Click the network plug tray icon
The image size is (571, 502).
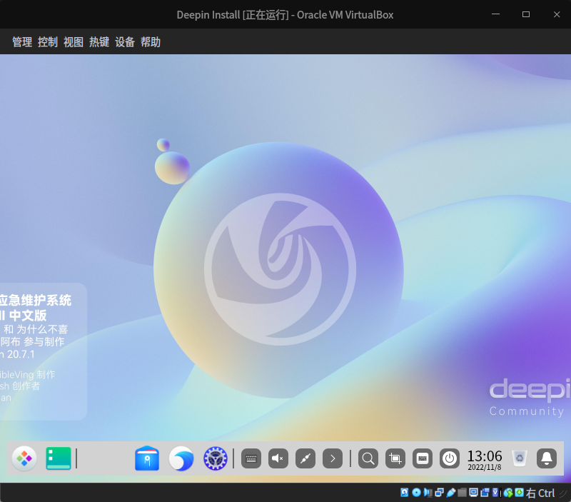[305, 458]
